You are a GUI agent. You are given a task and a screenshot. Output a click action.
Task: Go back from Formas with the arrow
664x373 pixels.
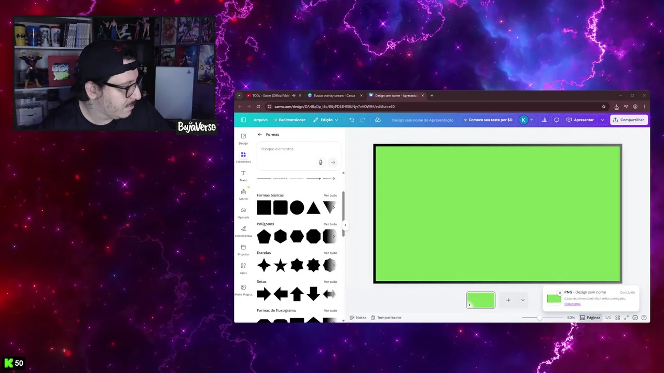pyautogui.click(x=260, y=134)
